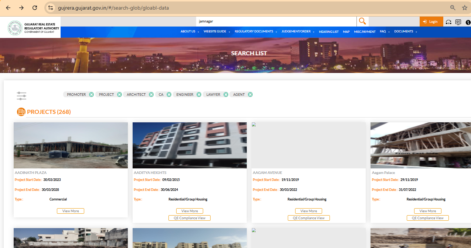Click the orange Login button
This screenshot has height=248, width=471.
431,22
